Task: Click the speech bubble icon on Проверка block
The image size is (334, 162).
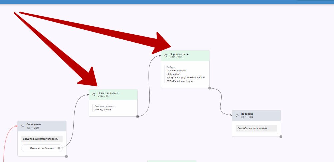Action: [x=237, y=115]
